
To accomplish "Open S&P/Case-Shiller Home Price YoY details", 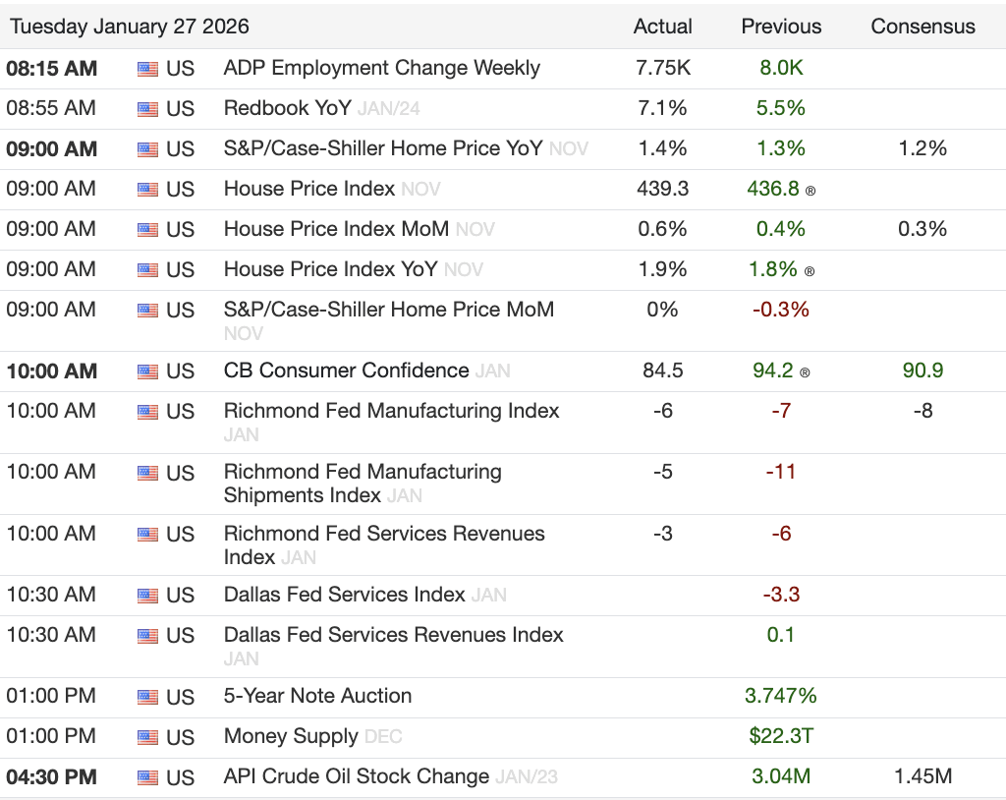I will point(382,148).
